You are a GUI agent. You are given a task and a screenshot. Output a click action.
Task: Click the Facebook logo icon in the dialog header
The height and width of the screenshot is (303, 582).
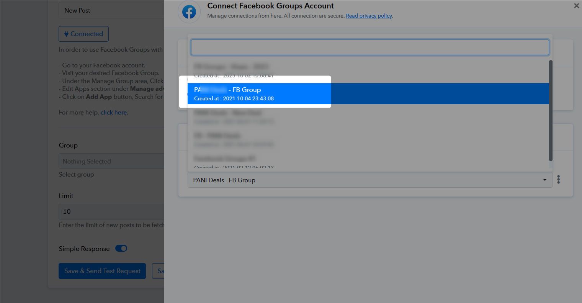[x=189, y=12]
